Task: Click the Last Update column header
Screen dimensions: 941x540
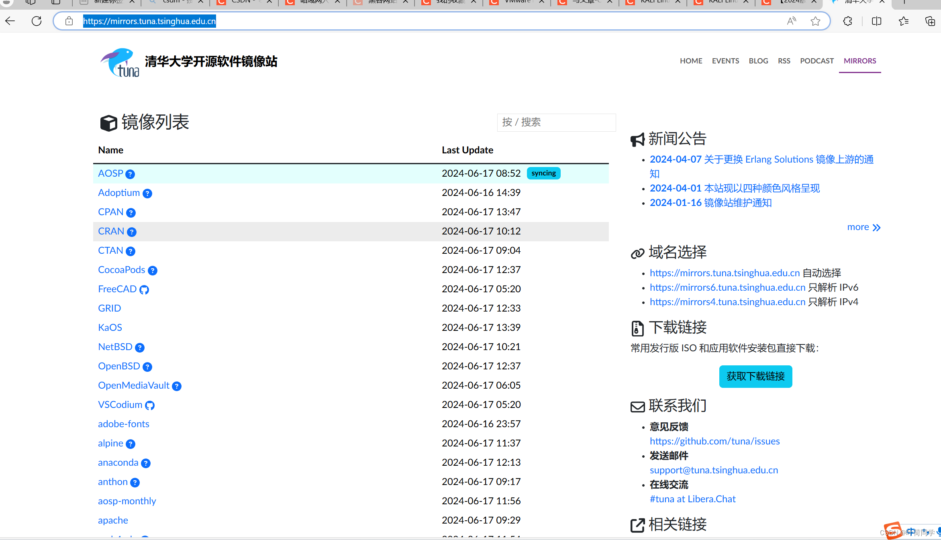Action: tap(467, 150)
